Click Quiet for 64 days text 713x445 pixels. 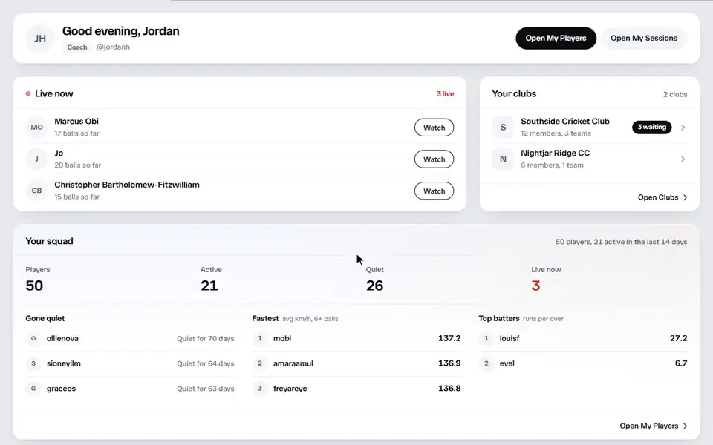coord(206,363)
